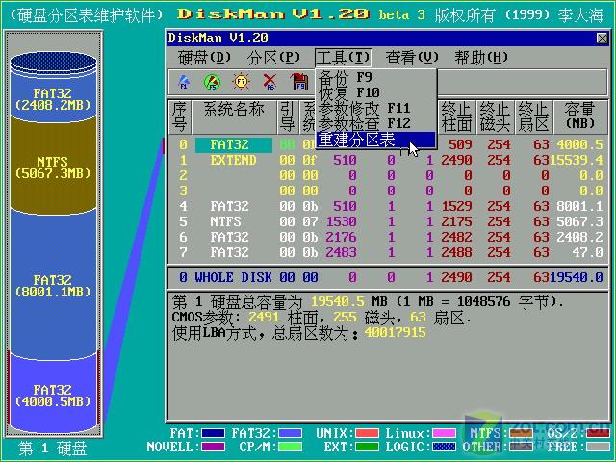Image resolution: width=616 pixels, height=462 pixels.
Task: Select partition row 1 EXTEND
Action: (388, 160)
